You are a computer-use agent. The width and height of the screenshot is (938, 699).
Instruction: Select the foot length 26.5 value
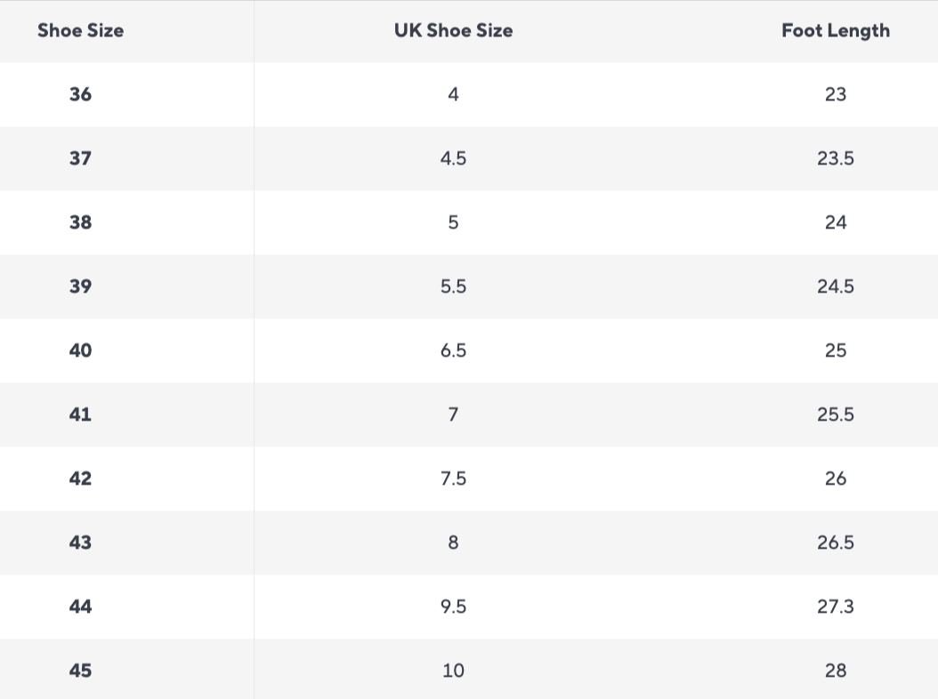click(835, 542)
